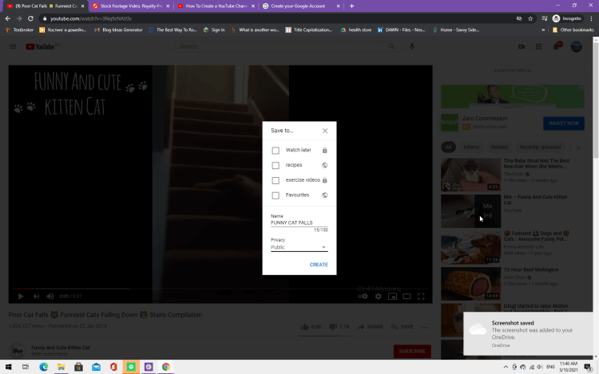Screen dimensions: 599x374
Task: Open player settings gear
Action: (378, 296)
